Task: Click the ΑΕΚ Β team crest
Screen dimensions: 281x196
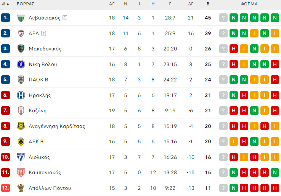Action: (21, 142)
